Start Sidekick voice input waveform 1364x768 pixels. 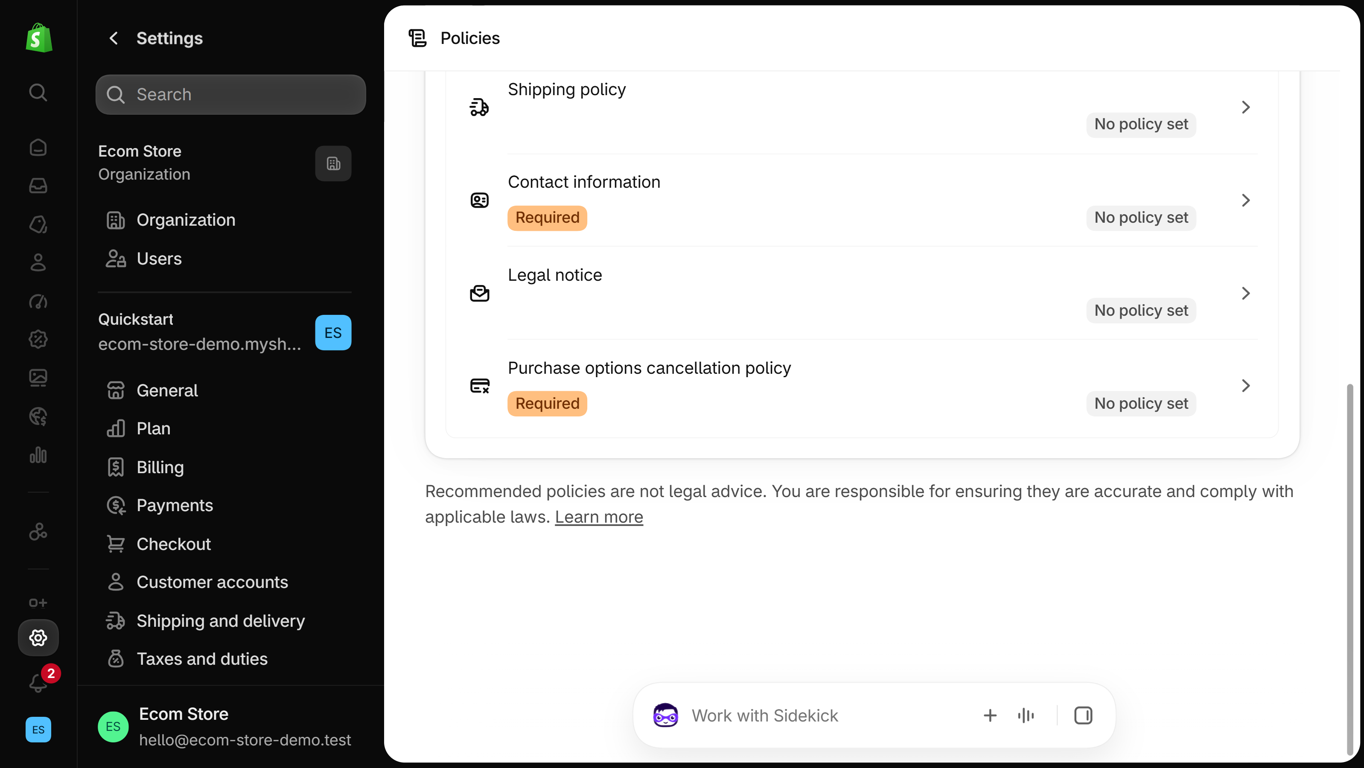pos(1026,716)
